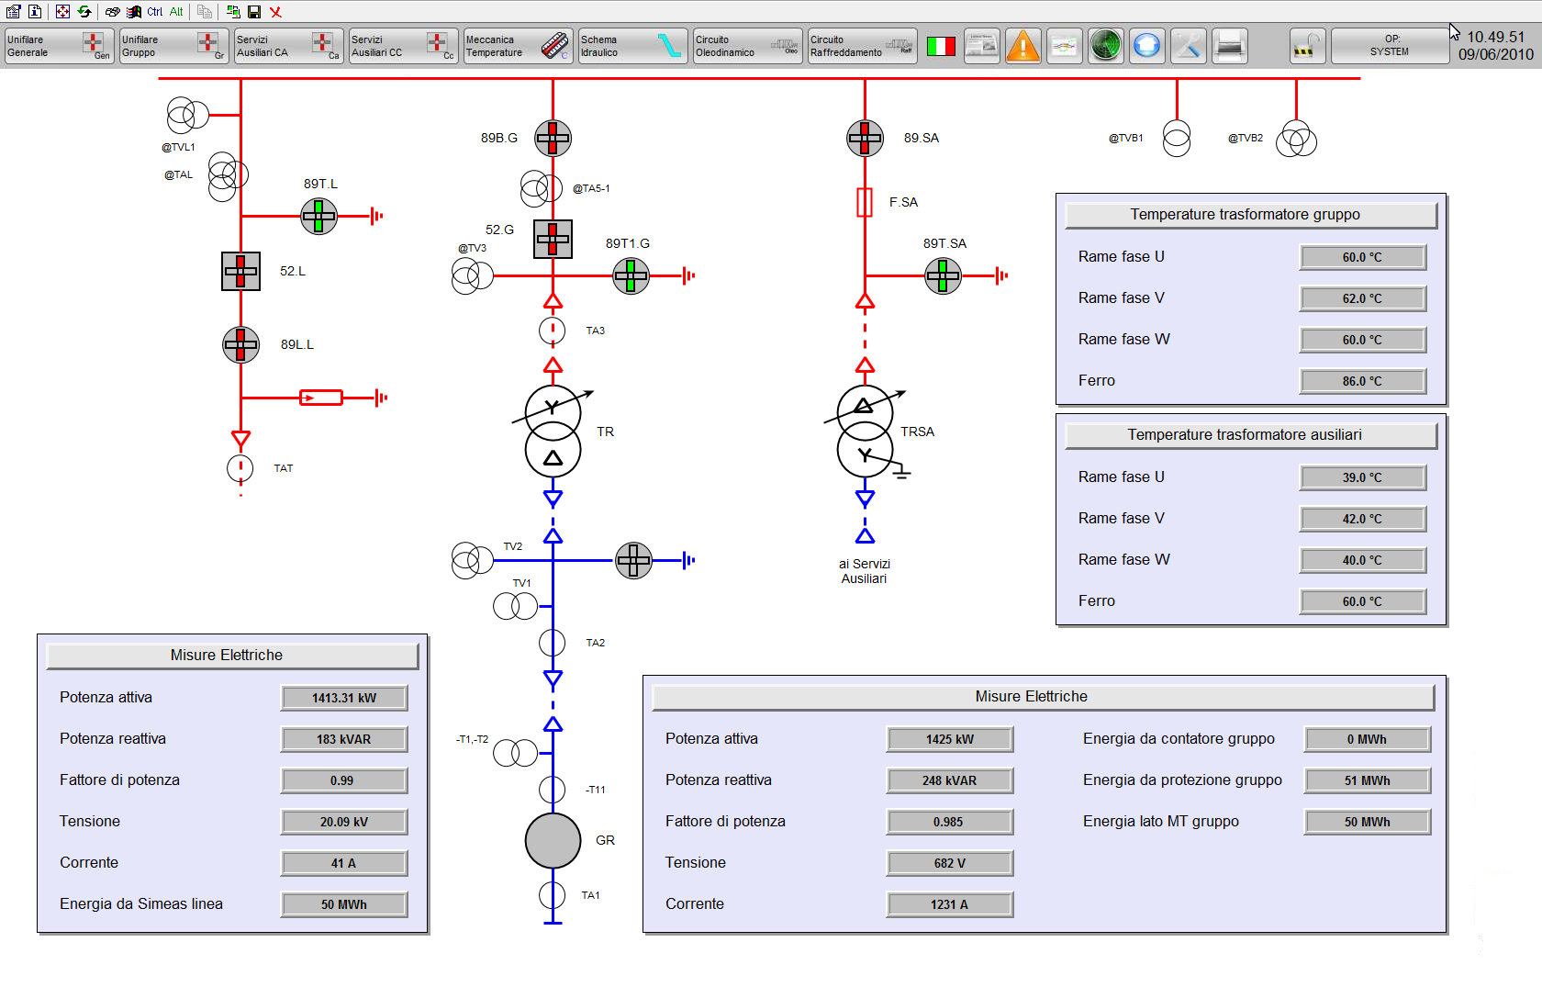Open the newspaper event log icon

[981, 46]
